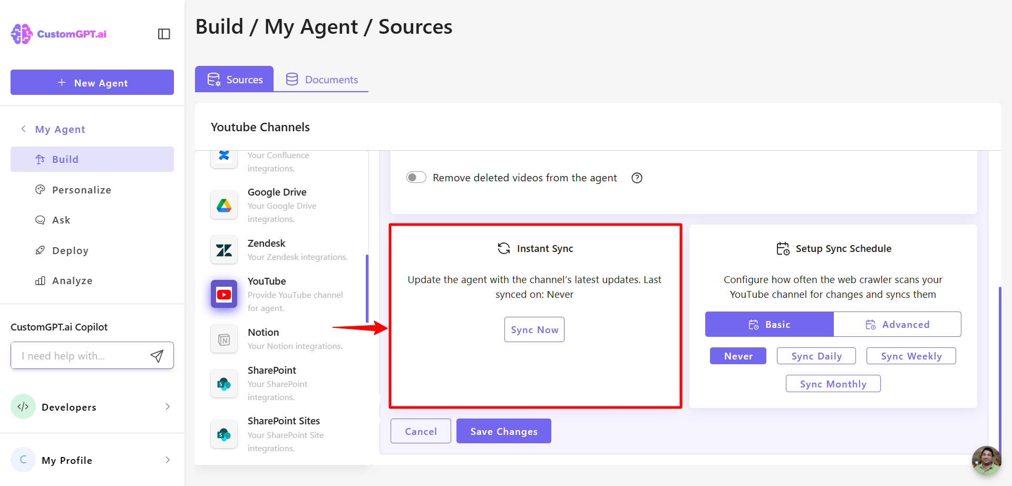
Task: Click the Cancel button
Action: tap(421, 431)
